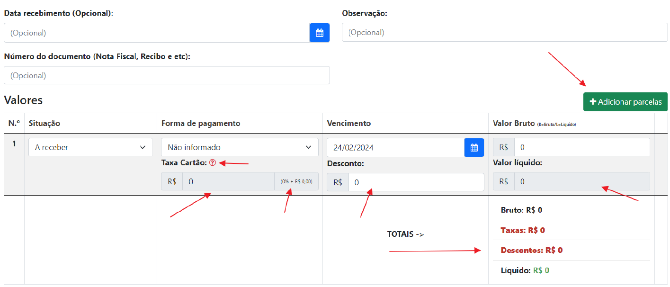Edit the Vencimento date field
The height and width of the screenshot is (287, 670).
coord(395,147)
